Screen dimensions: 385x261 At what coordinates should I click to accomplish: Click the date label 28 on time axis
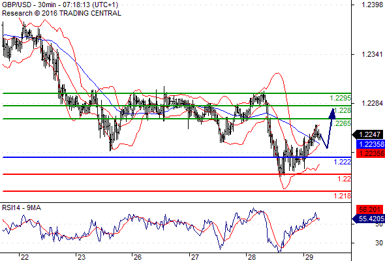pos(252,257)
